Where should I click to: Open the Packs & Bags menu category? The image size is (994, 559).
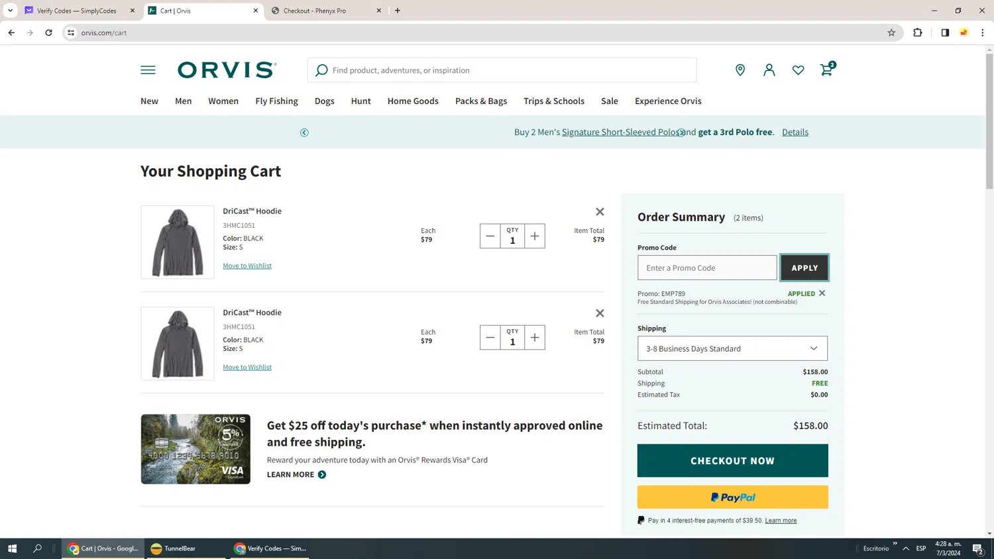481,101
